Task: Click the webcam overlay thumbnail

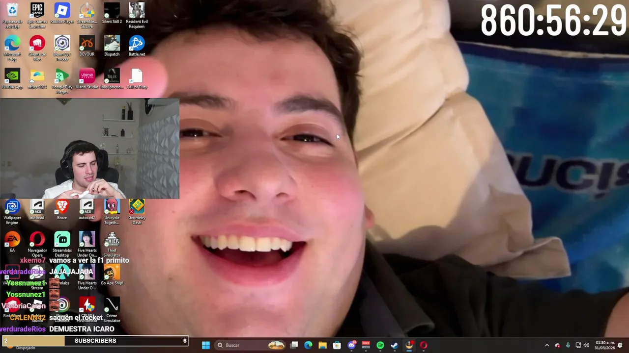Action: click(90, 149)
